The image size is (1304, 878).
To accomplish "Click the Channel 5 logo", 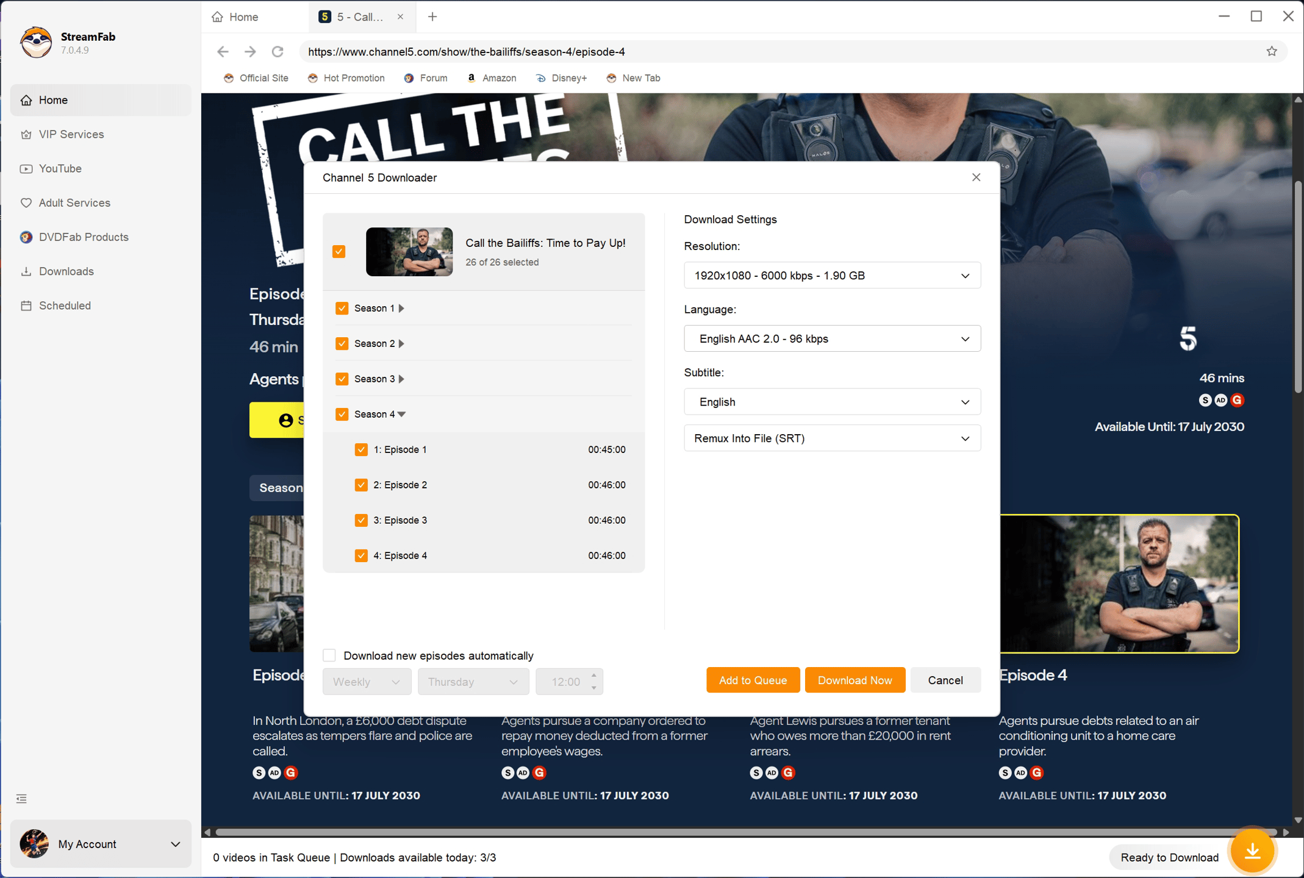I will [1188, 338].
